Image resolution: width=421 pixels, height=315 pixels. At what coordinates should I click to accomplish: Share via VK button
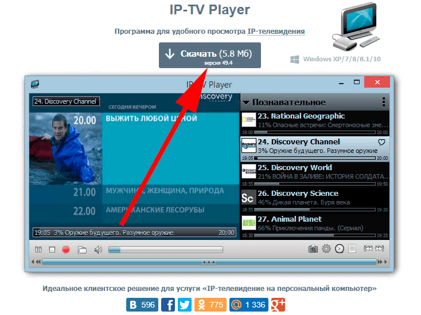point(142,305)
